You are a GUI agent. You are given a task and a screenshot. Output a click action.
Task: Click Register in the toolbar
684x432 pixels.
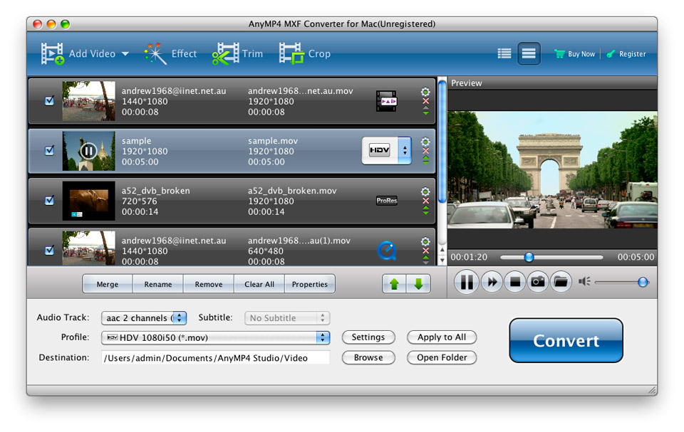626,54
